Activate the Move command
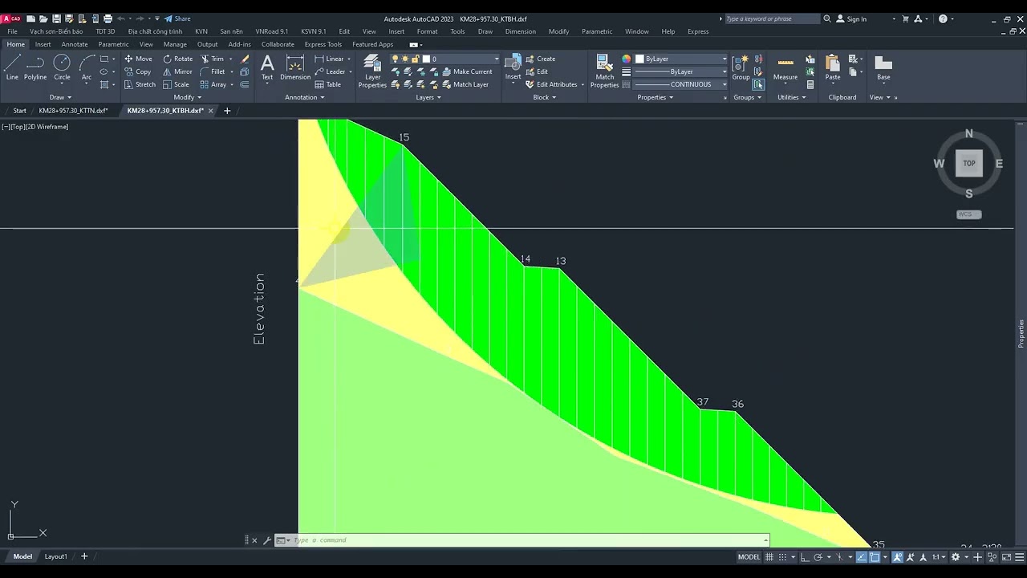The height and width of the screenshot is (578, 1027). pyautogui.click(x=138, y=59)
